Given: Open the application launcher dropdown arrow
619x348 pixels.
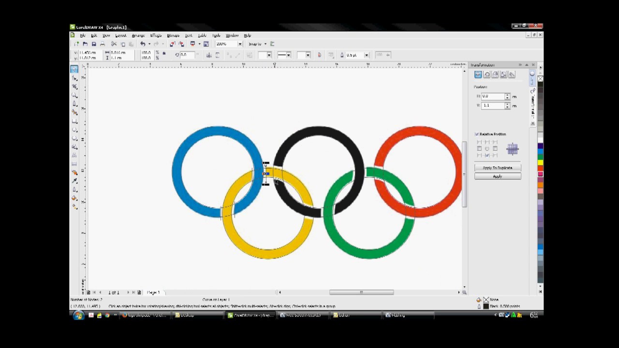Looking at the screenshot, I should 199,44.
